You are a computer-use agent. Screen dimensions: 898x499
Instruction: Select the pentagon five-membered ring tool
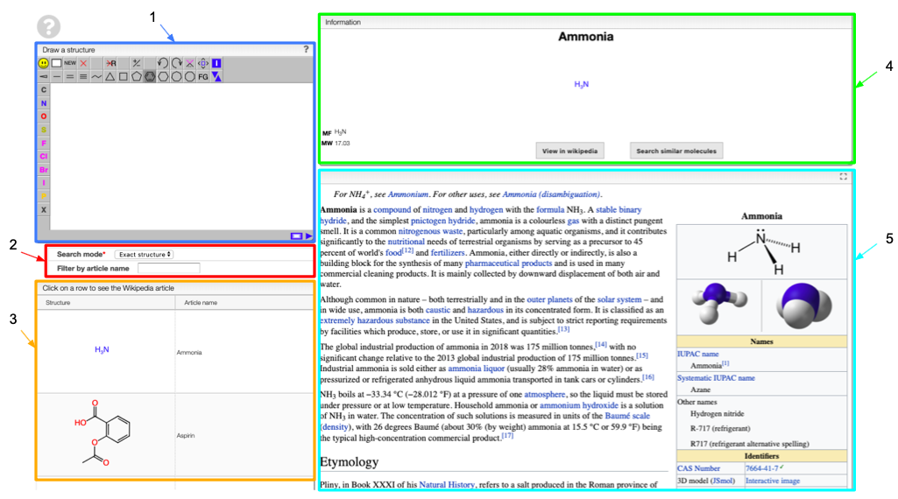coord(137,77)
